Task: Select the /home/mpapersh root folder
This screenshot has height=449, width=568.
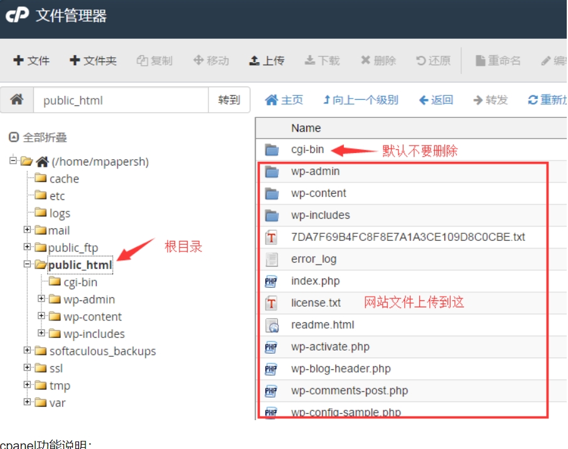Action: point(100,161)
